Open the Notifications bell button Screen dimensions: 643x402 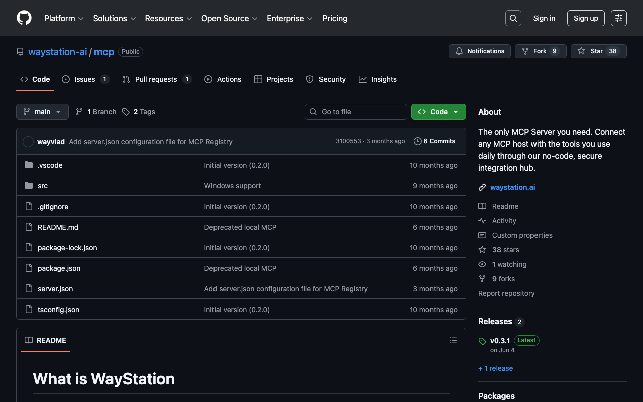(479, 51)
